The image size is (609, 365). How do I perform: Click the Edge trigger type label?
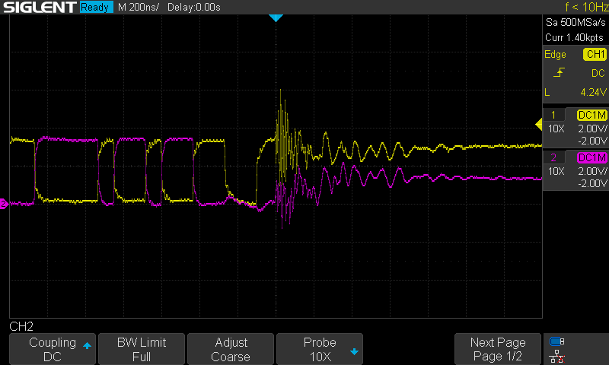pos(555,54)
